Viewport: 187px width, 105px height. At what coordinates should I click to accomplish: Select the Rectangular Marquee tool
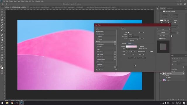[x=2, y=12]
